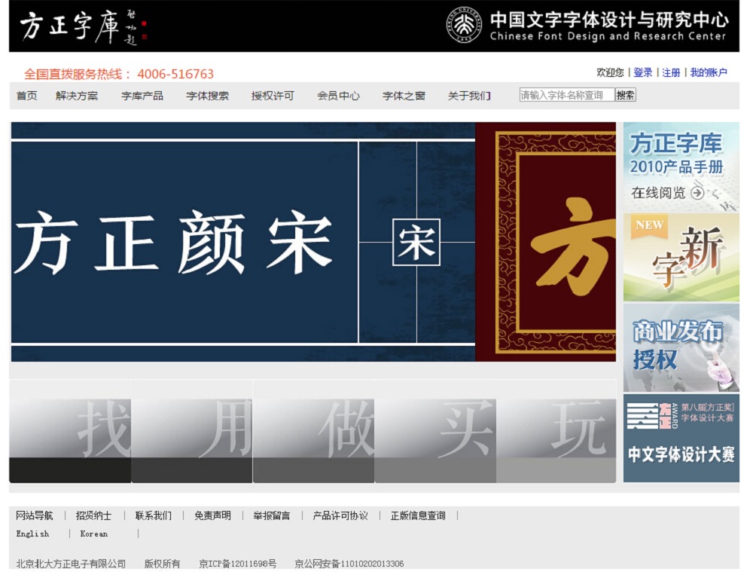Go to 字库产品 in navigation
This screenshot has height=584, width=753.
point(142,96)
